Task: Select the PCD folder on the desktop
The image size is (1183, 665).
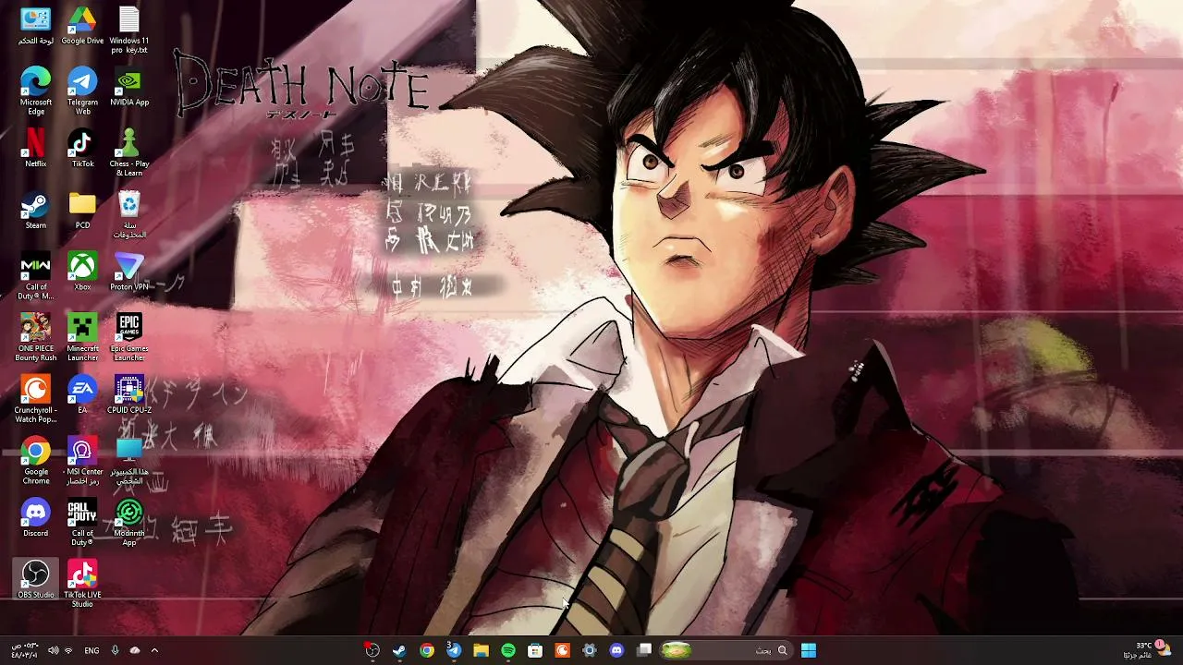Action: [x=82, y=211]
